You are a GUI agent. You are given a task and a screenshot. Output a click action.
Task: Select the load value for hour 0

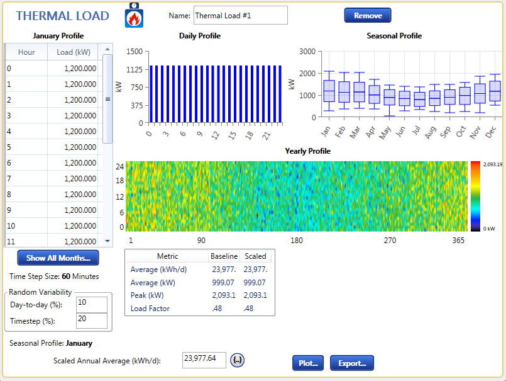coord(74,69)
